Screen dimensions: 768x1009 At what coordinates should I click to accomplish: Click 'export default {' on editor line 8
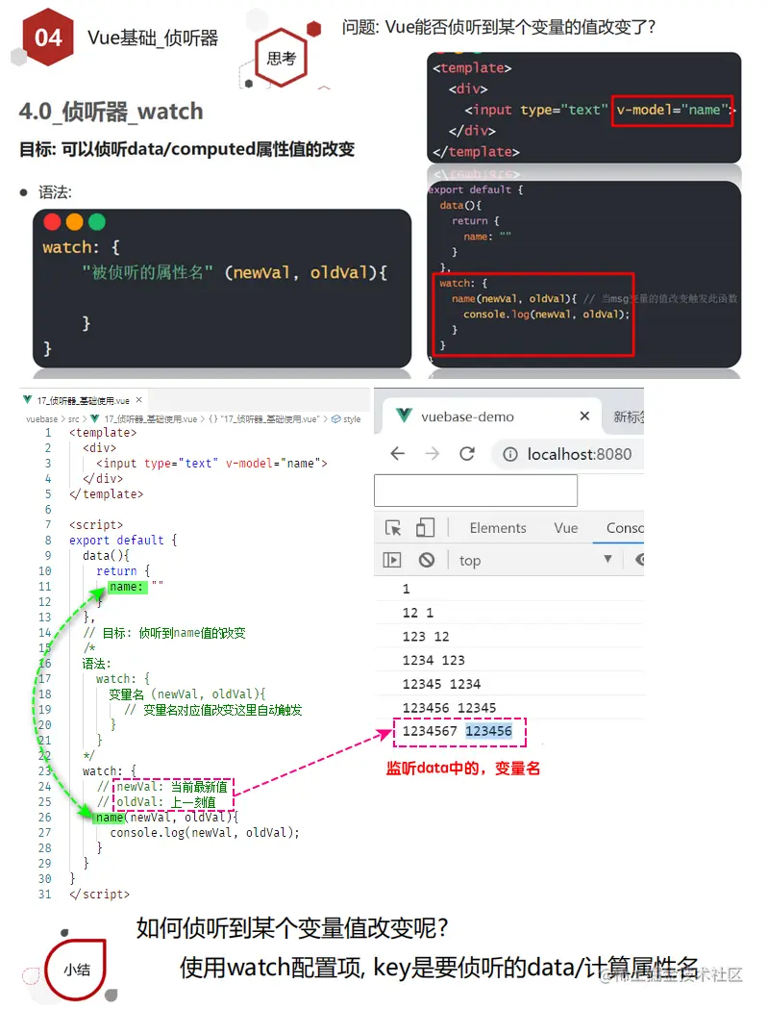click(123, 540)
